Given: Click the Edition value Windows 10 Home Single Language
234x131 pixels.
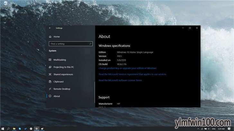Looking at the screenshot, I should (x=135, y=52).
